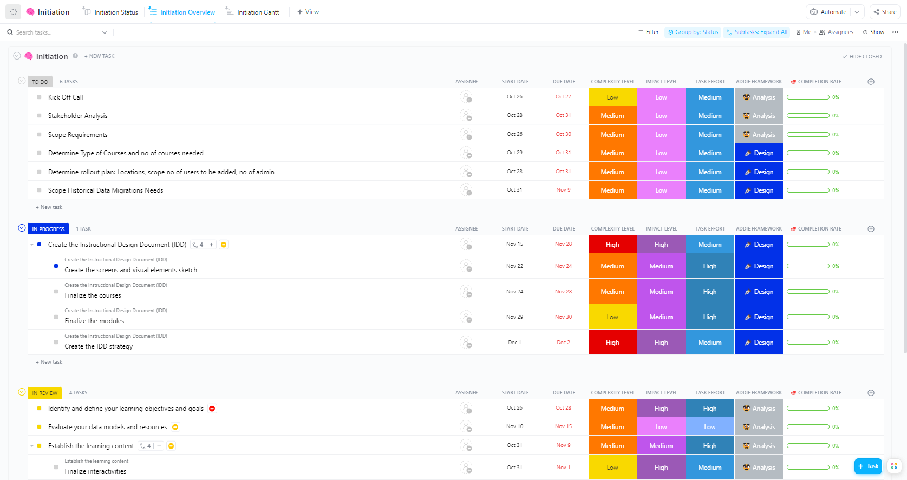
Task: Click the Automate button
Action: click(x=828, y=12)
